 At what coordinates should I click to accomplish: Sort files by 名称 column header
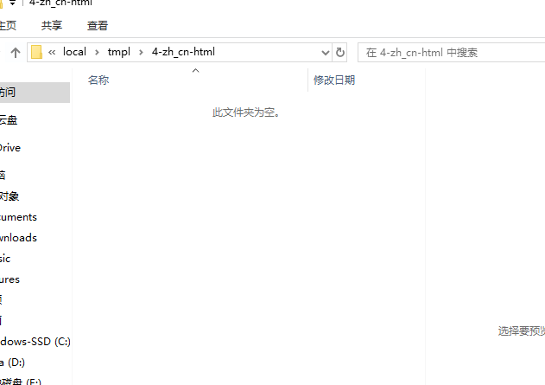(98, 80)
